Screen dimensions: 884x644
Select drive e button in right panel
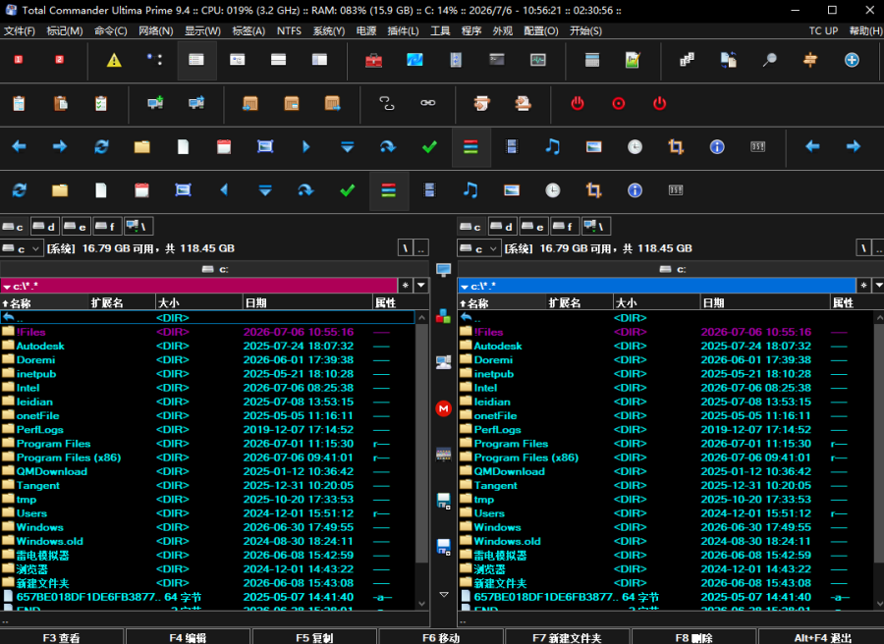coord(532,227)
